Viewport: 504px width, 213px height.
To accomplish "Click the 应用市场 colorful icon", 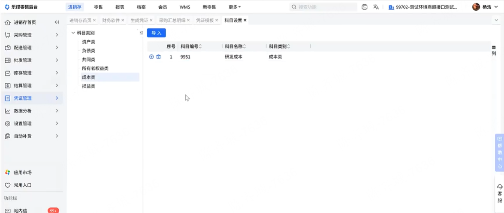I will 8,173.
